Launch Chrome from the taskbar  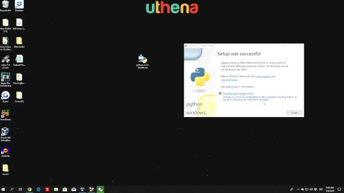pos(29,189)
